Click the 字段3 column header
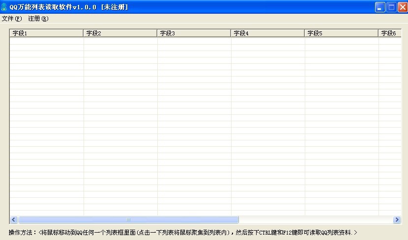Viewport: 408px width, 240px height. coord(194,33)
